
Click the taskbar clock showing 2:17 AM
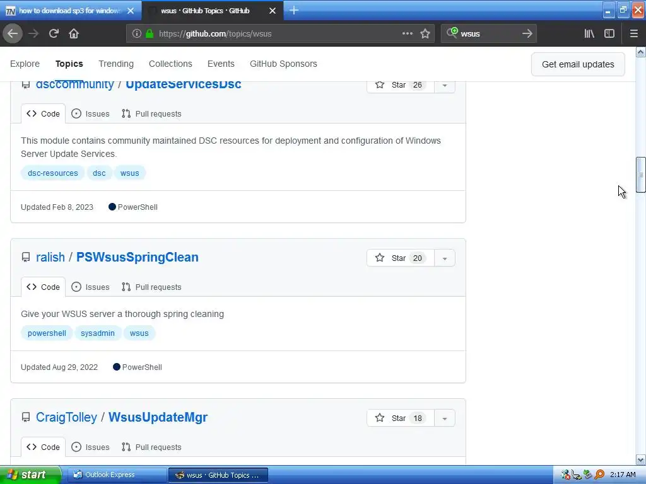click(623, 475)
